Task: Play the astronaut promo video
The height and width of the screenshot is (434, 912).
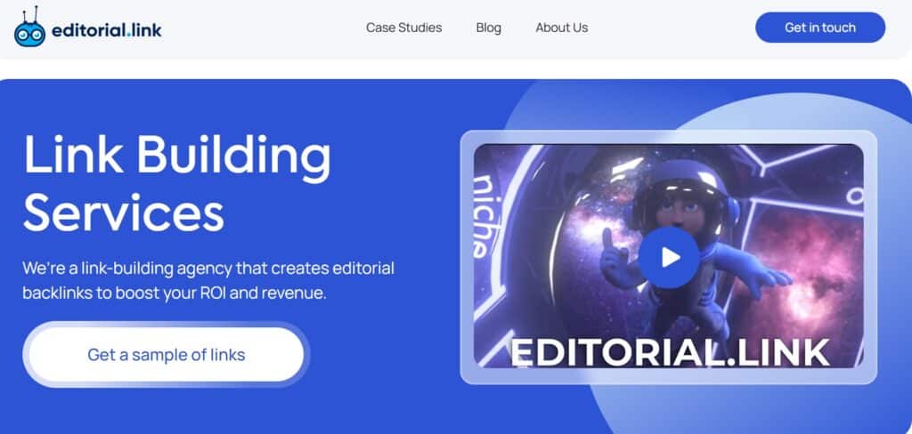Action: [x=669, y=257]
